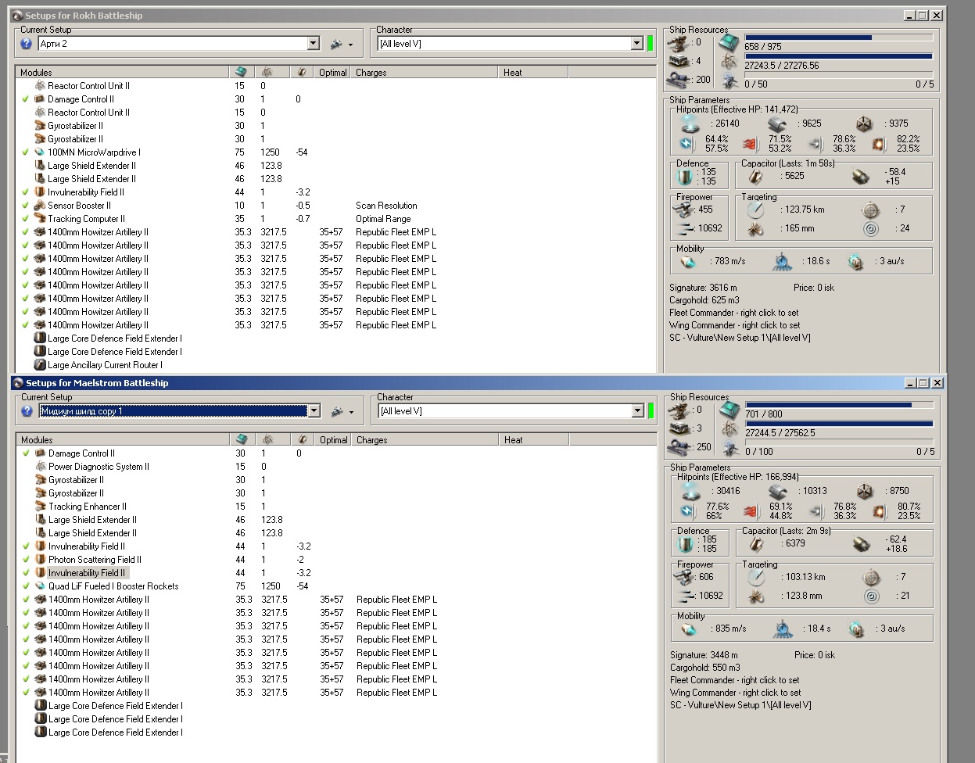Click the help icon in Rokh window
Screen dimensions: 975x763
(x=27, y=44)
